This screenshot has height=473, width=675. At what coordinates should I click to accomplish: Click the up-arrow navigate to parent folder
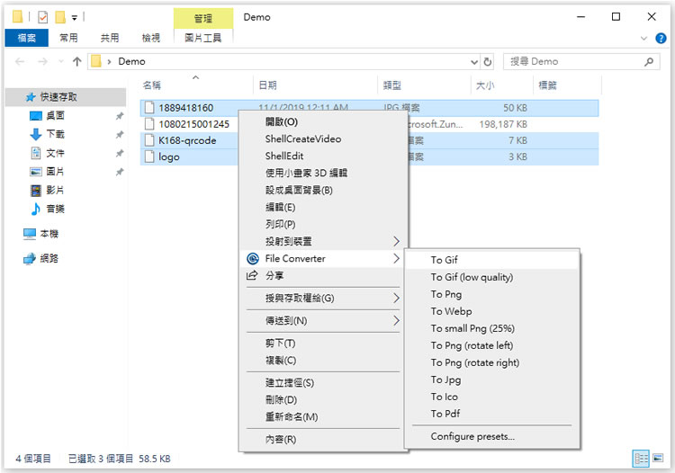coord(77,62)
